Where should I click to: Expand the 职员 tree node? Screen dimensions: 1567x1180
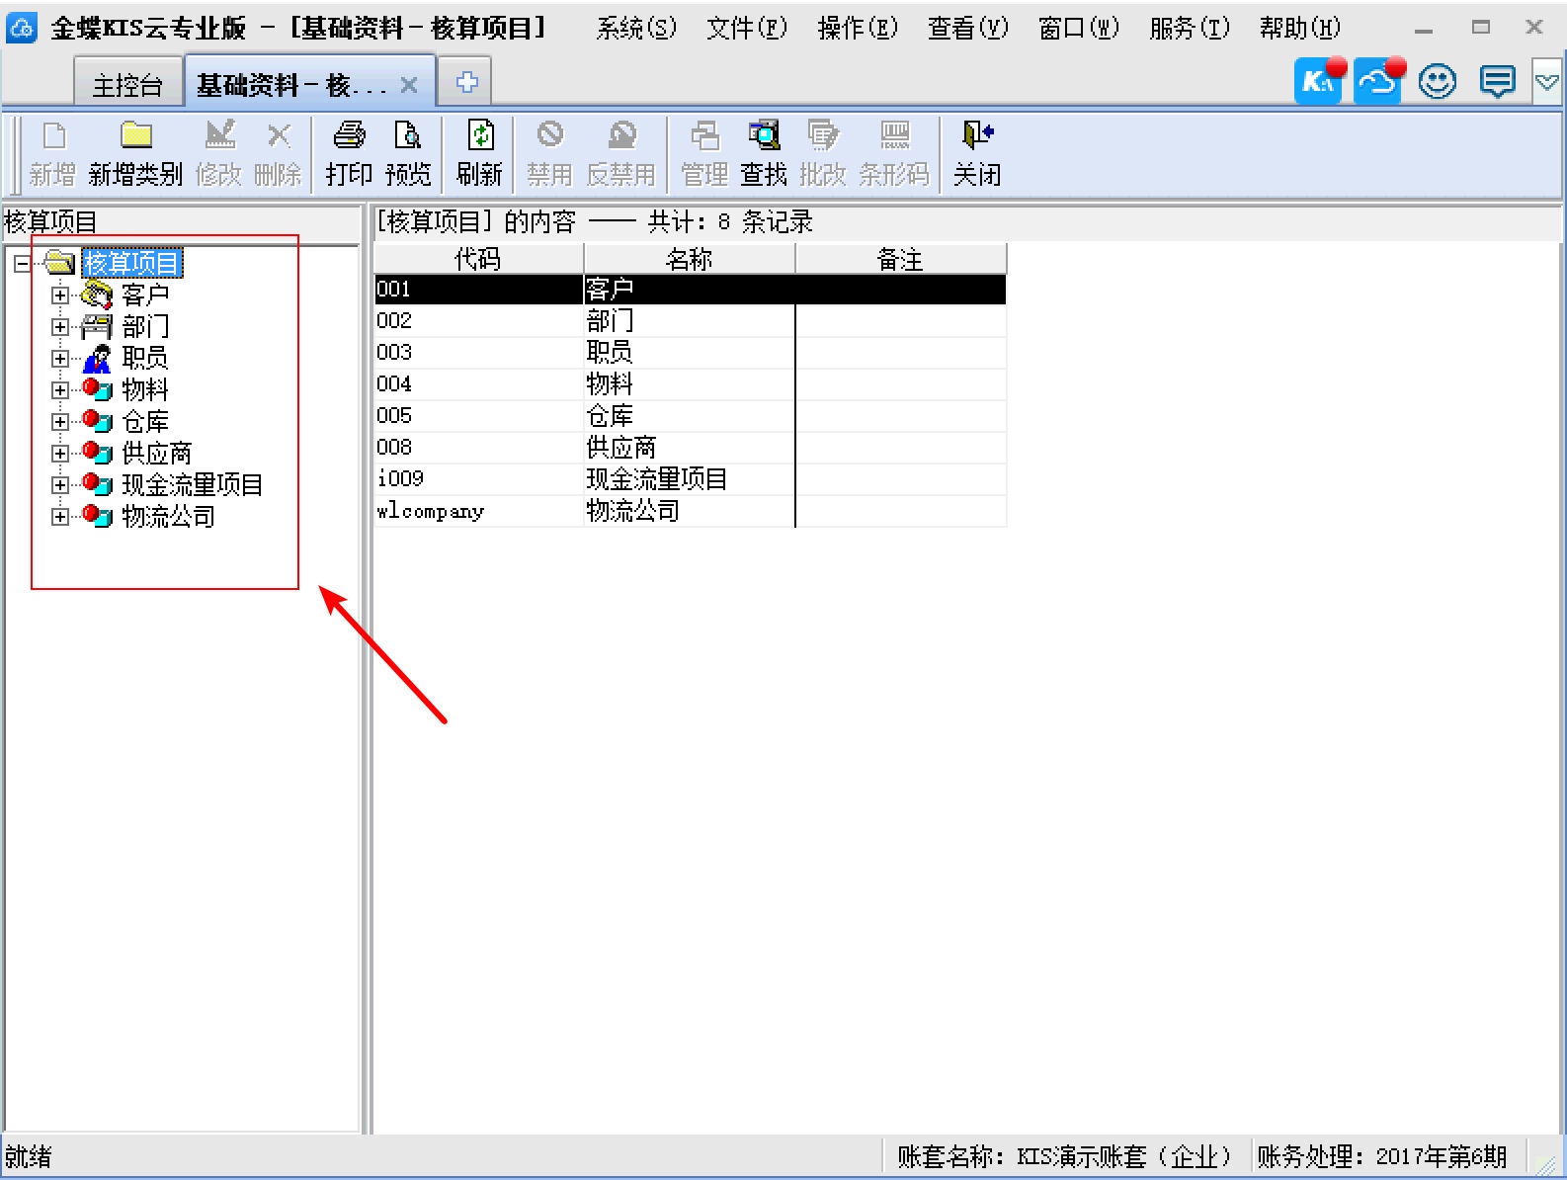tap(60, 359)
